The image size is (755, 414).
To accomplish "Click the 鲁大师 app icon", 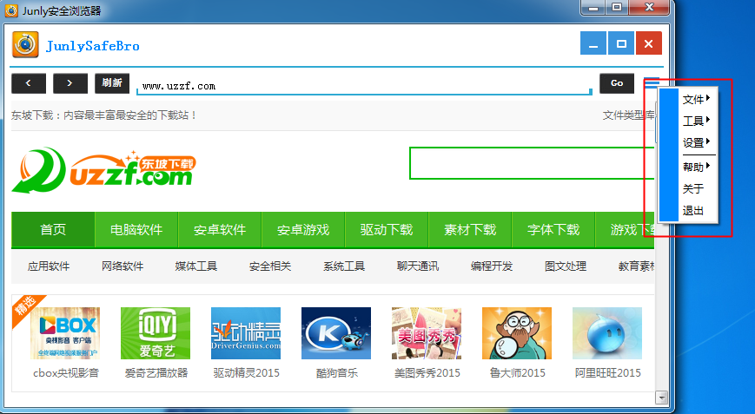I will pos(517,333).
